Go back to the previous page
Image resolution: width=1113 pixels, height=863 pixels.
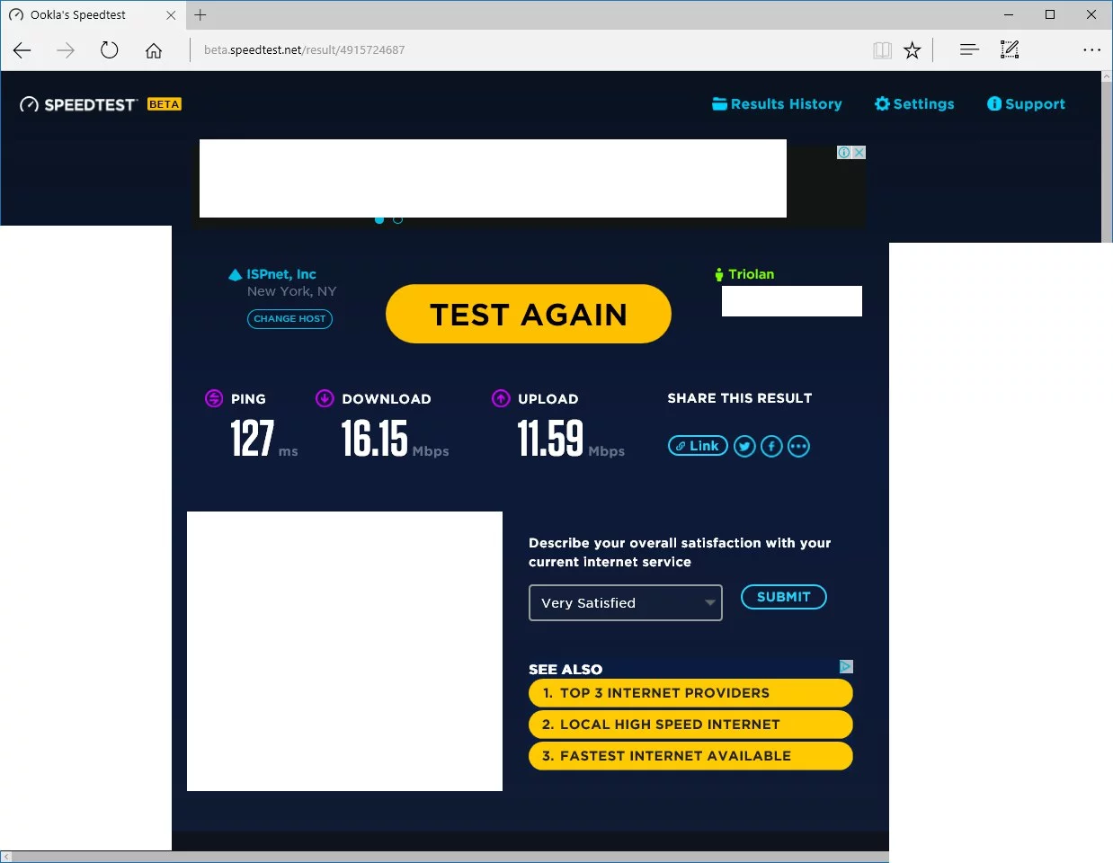(x=22, y=50)
